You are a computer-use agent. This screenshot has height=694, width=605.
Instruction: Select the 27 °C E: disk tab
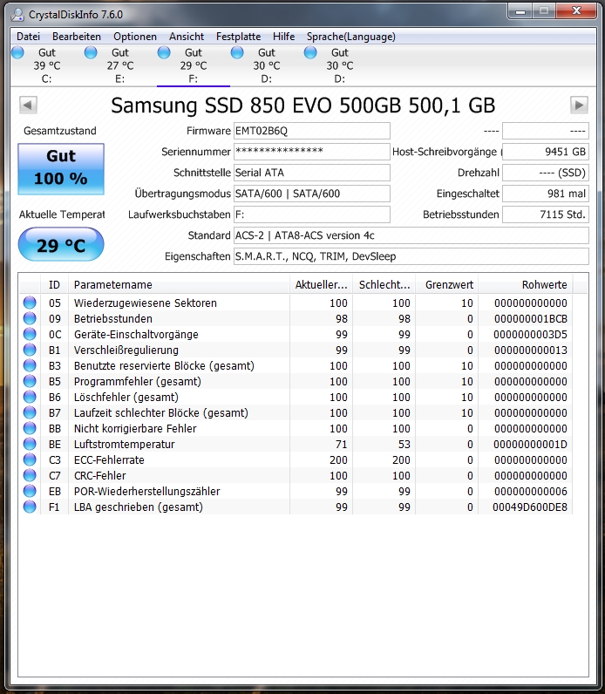(120, 65)
